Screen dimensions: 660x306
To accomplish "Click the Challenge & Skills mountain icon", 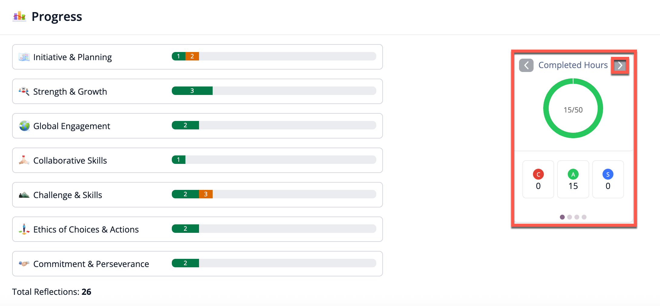I will click(24, 195).
